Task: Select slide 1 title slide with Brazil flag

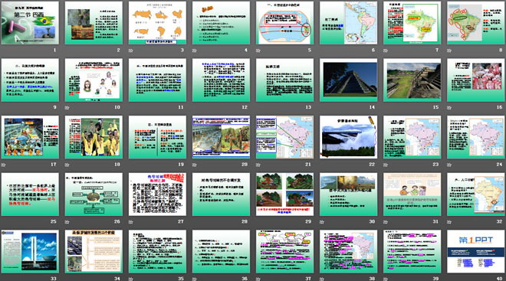Action: [30, 23]
